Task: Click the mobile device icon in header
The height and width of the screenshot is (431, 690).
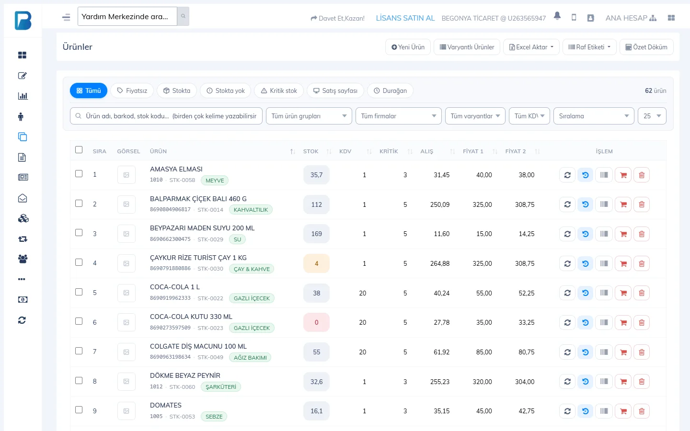Action: point(574,18)
